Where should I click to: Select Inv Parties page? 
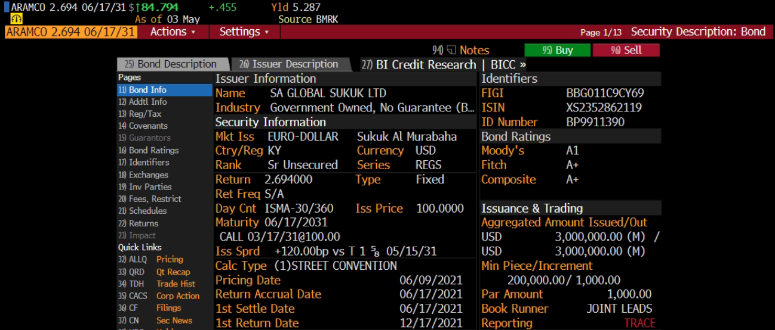pos(164,186)
